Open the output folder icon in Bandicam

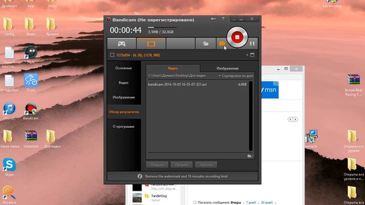205,44
